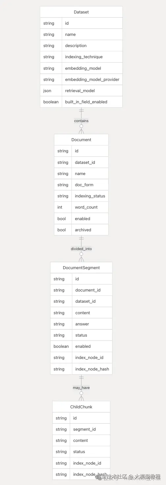Click the word_count int field

(81, 207)
